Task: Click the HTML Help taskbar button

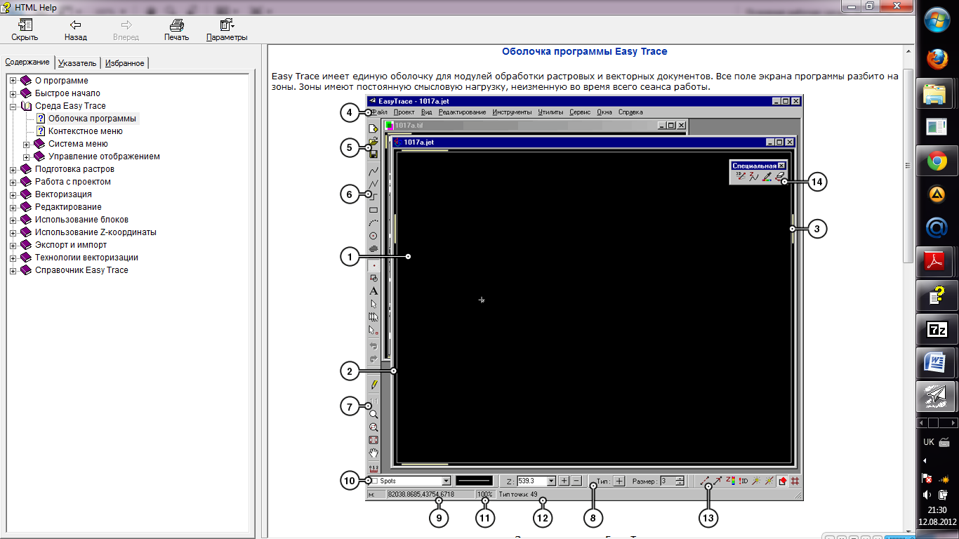Action: [938, 296]
